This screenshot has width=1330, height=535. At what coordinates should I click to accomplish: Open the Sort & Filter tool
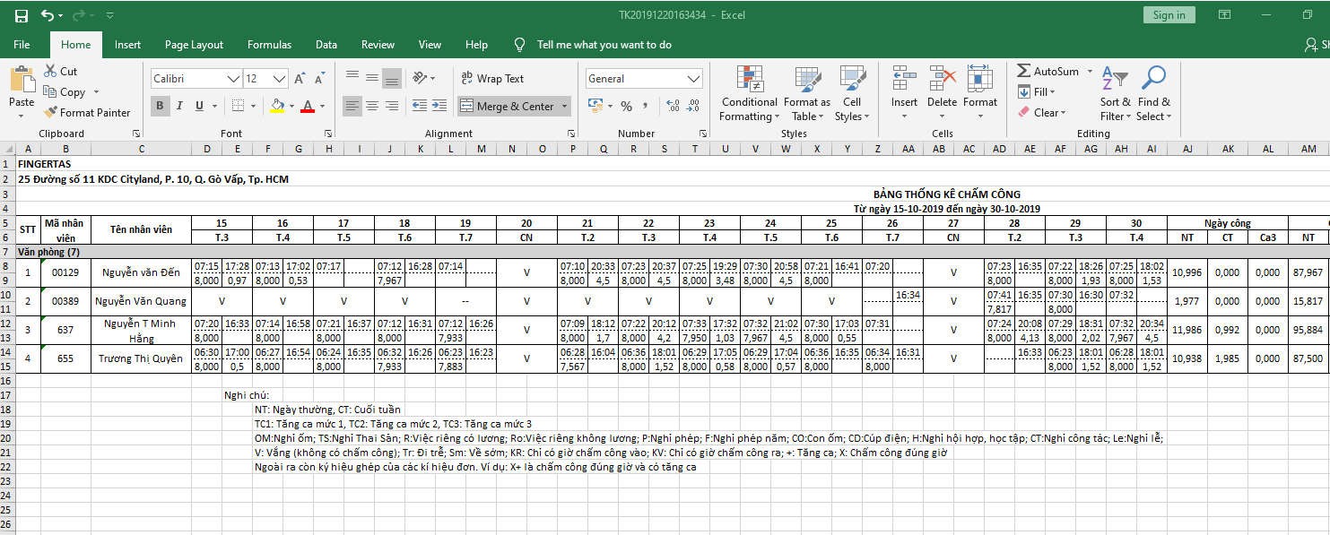pos(1115,94)
